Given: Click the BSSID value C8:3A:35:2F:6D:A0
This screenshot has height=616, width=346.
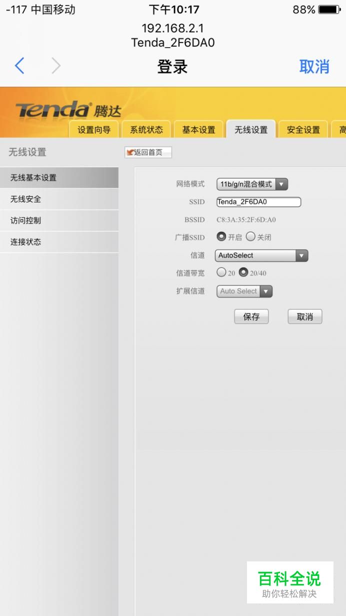Looking at the screenshot, I should tap(246, 220).
